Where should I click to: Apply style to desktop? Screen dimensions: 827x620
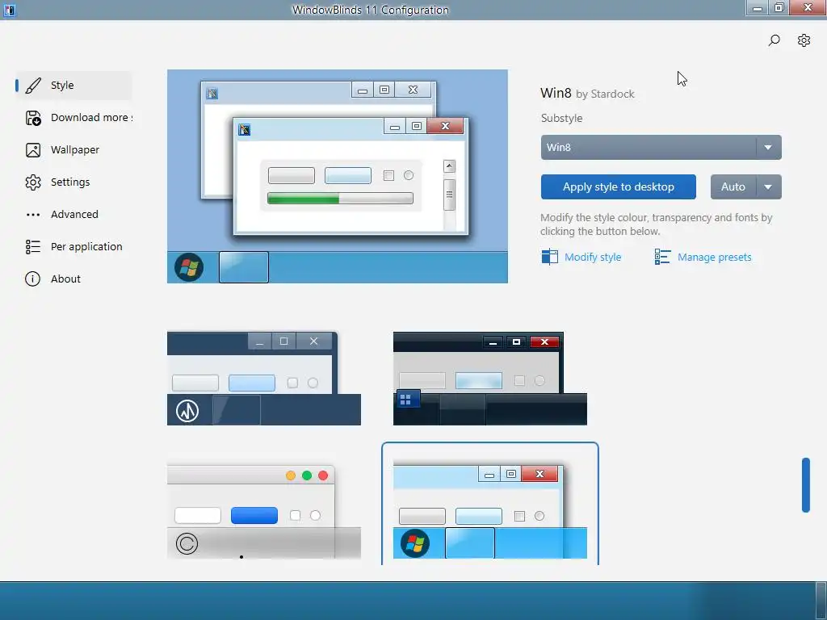(618, 187)
